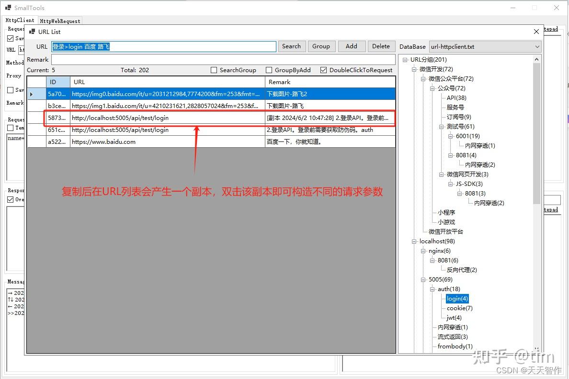Click the URL List window icon
The width and height of the screenshot is (569, 379).
pos(33,32)
